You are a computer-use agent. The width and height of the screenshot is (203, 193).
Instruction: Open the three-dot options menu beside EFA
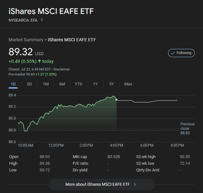(42, 20)
